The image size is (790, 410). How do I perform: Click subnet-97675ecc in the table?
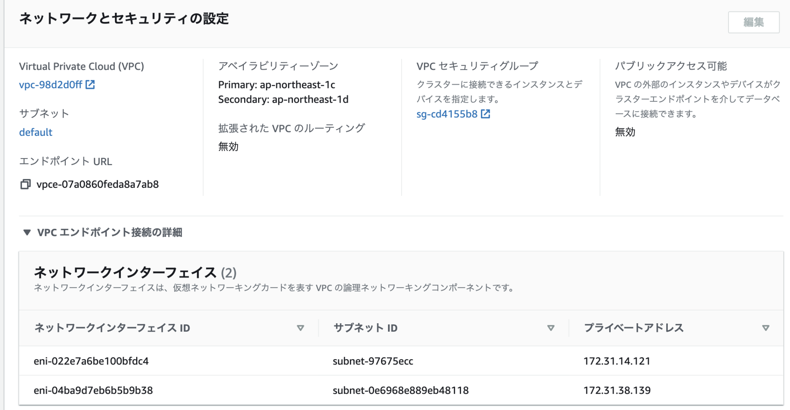tap(373, 361)
